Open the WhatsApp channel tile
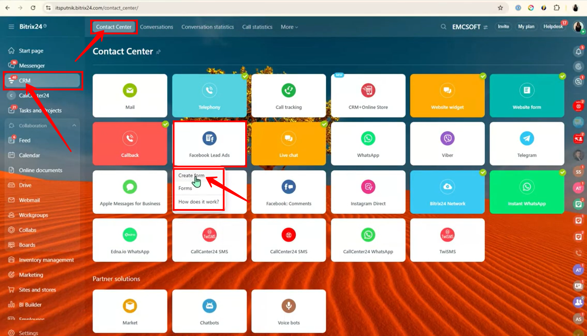Image resolution: width=587 pixels, height=336 pixels. pyautogui.click(x=368, y=144)
